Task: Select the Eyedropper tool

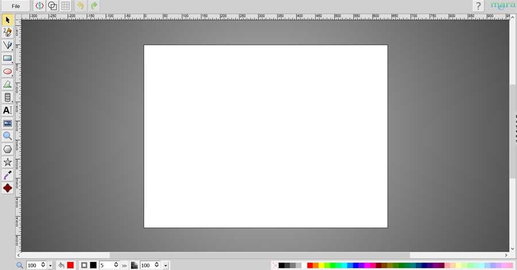Action: pyautogui.click(x=7, y=175)
